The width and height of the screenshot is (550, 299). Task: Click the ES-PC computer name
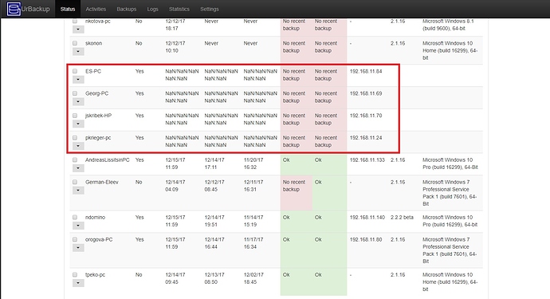[x=93, y=71]
